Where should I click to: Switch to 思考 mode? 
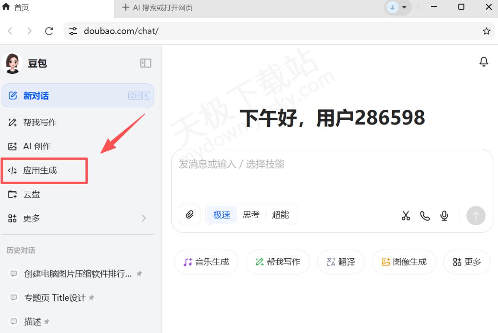(251, 215)
